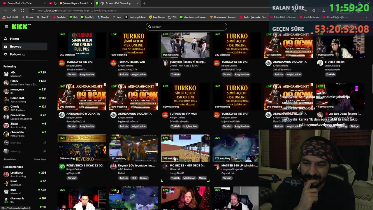Open avatar of MASTER 340 LP stream
This screenshot has height=210, width=373.
[217, 167]
